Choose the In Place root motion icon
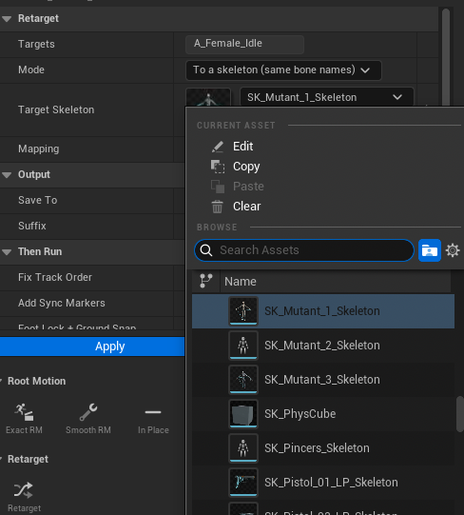Image resolution: width=464 pixels, height=515 pixels. (153, 412)
